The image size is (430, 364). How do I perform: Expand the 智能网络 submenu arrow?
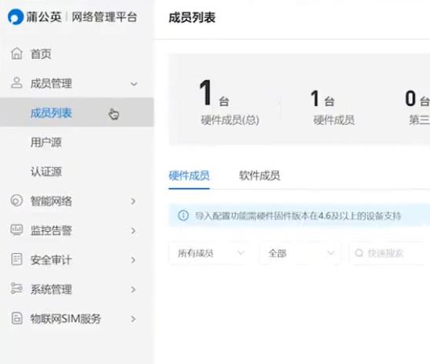click(134, 201)
